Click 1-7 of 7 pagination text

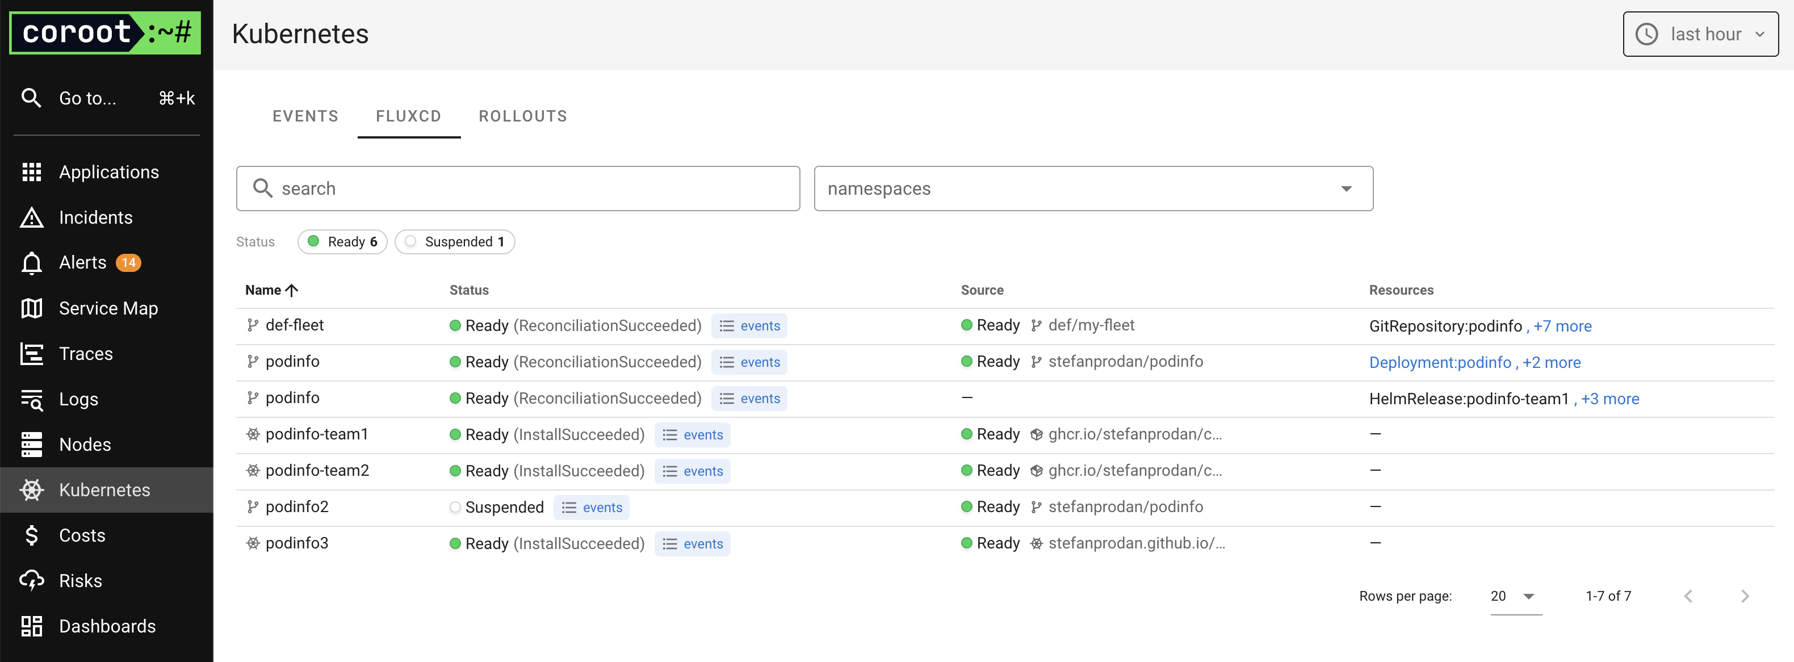(1608, 596)
